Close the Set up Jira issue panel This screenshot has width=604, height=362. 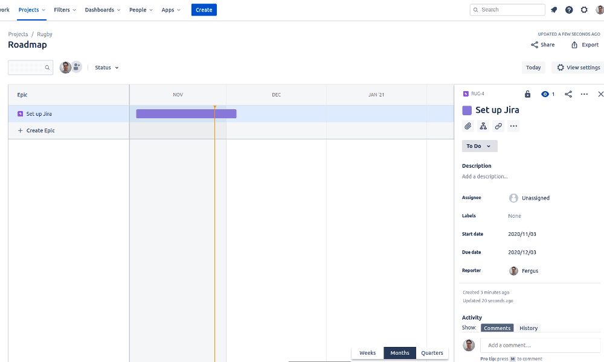[600, 94]
